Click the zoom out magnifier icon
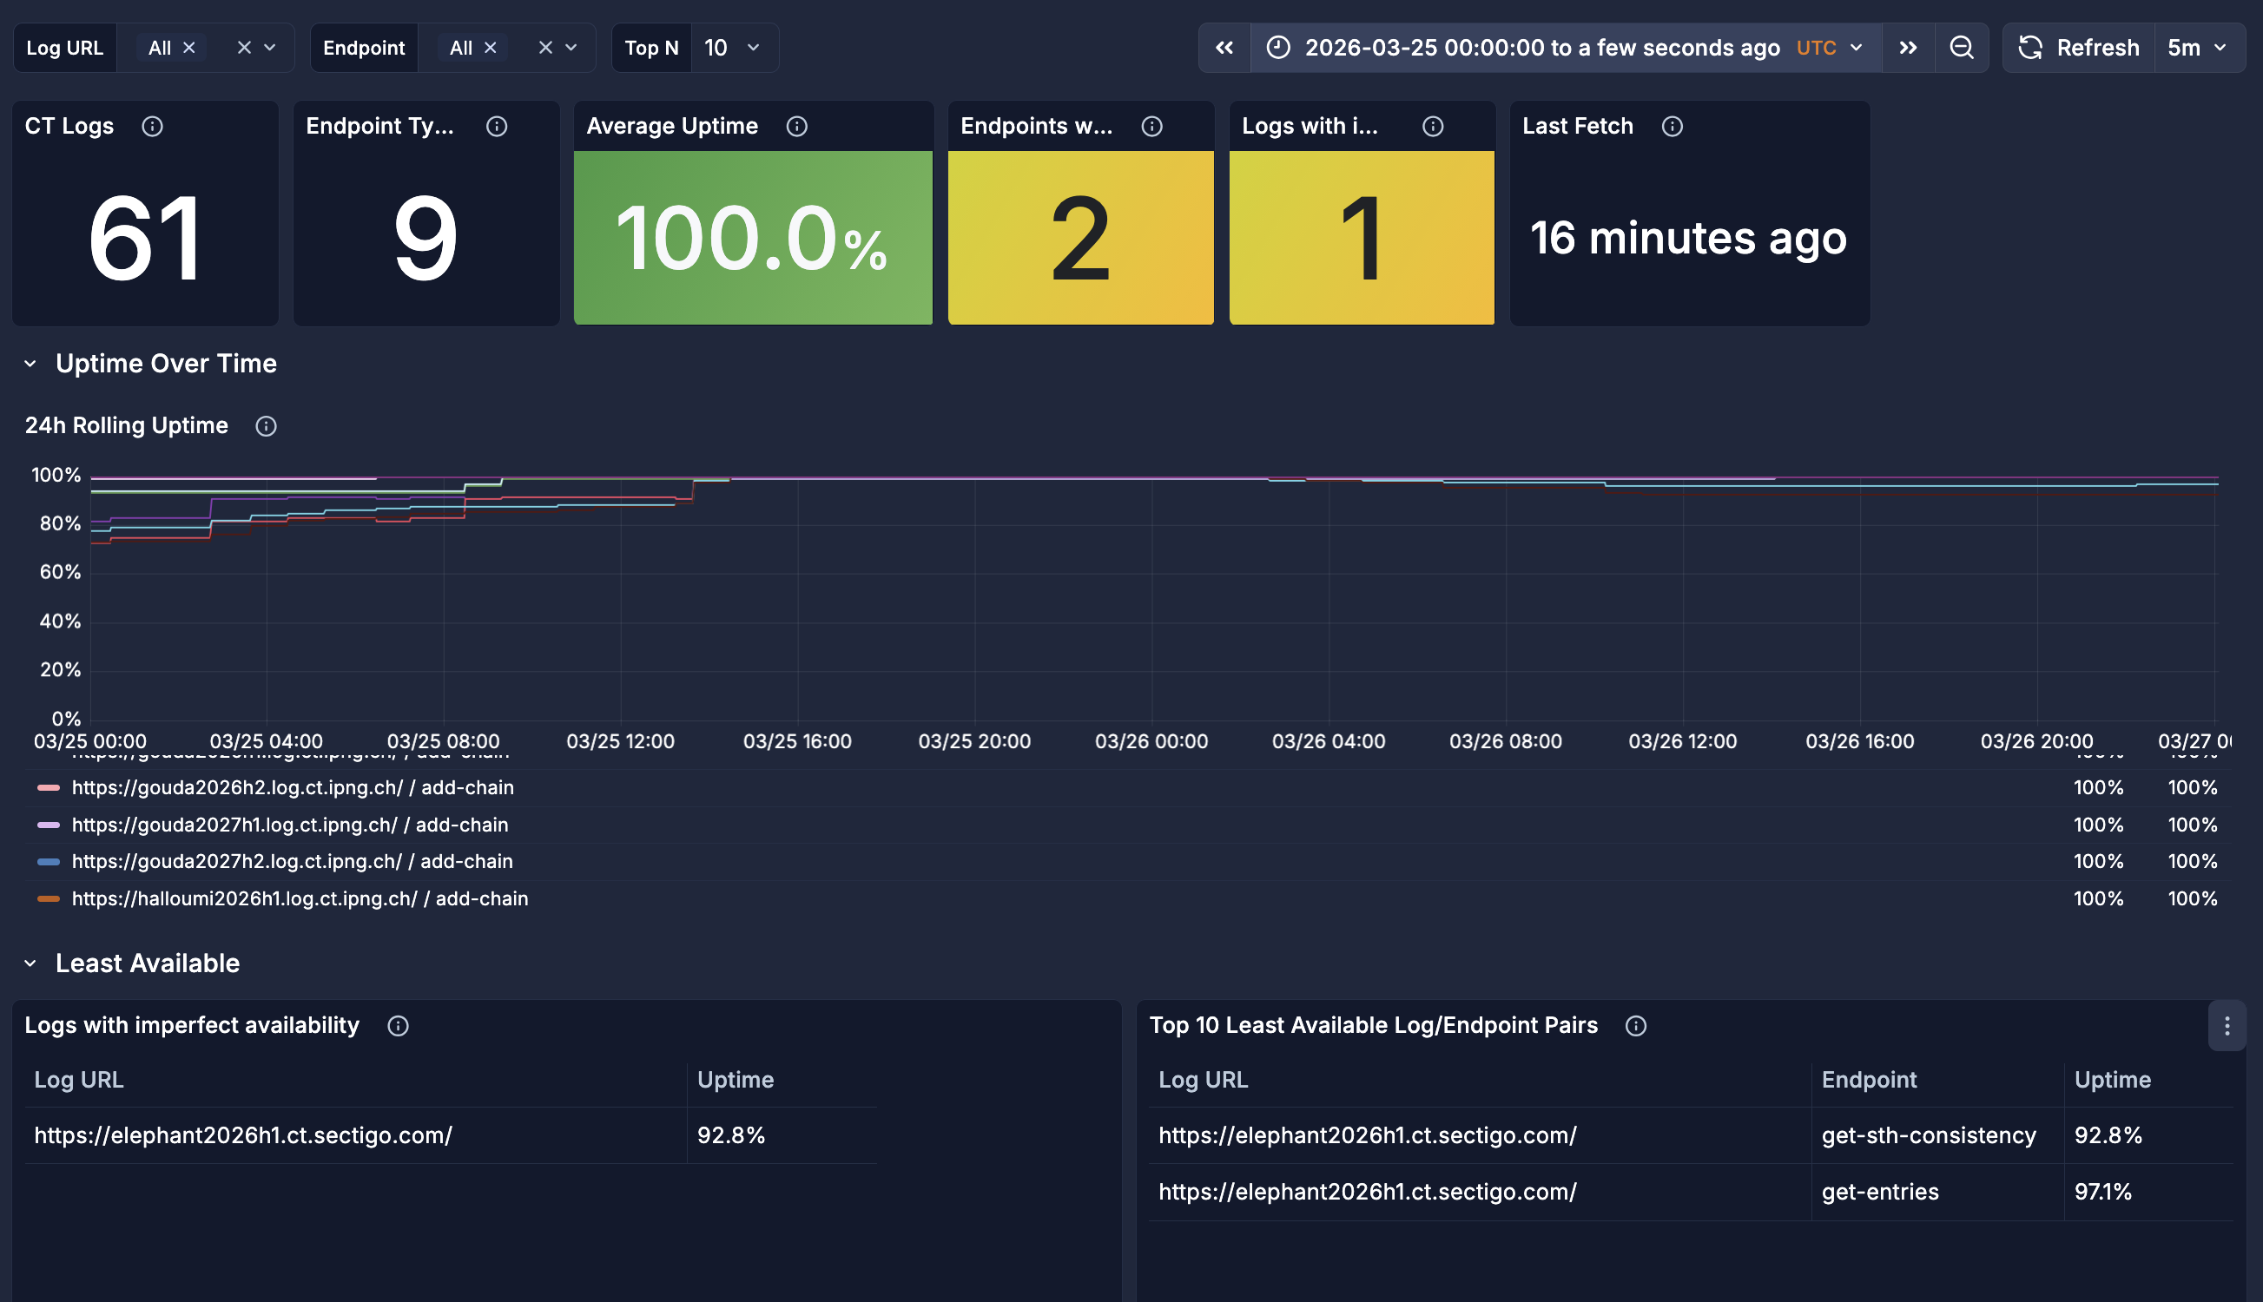This screenshot has height=1302, width=2263. click(x=1962, y=48)
